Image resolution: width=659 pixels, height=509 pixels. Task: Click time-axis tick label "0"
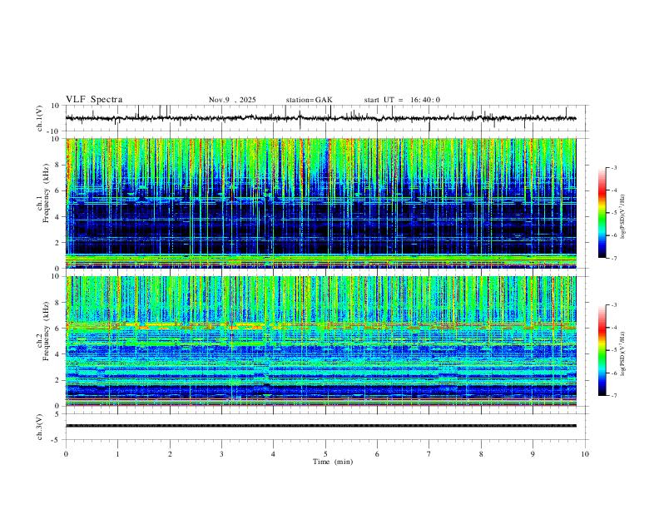66,454
